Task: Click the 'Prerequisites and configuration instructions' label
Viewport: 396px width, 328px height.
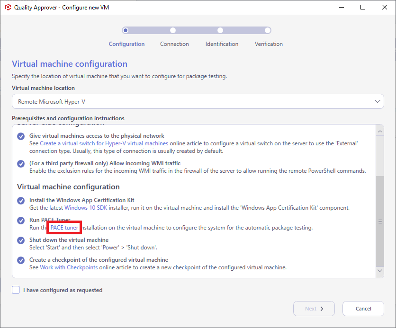Action: coord(68,118)
